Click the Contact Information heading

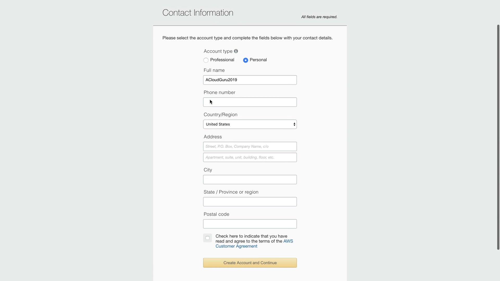click(198, 13)
